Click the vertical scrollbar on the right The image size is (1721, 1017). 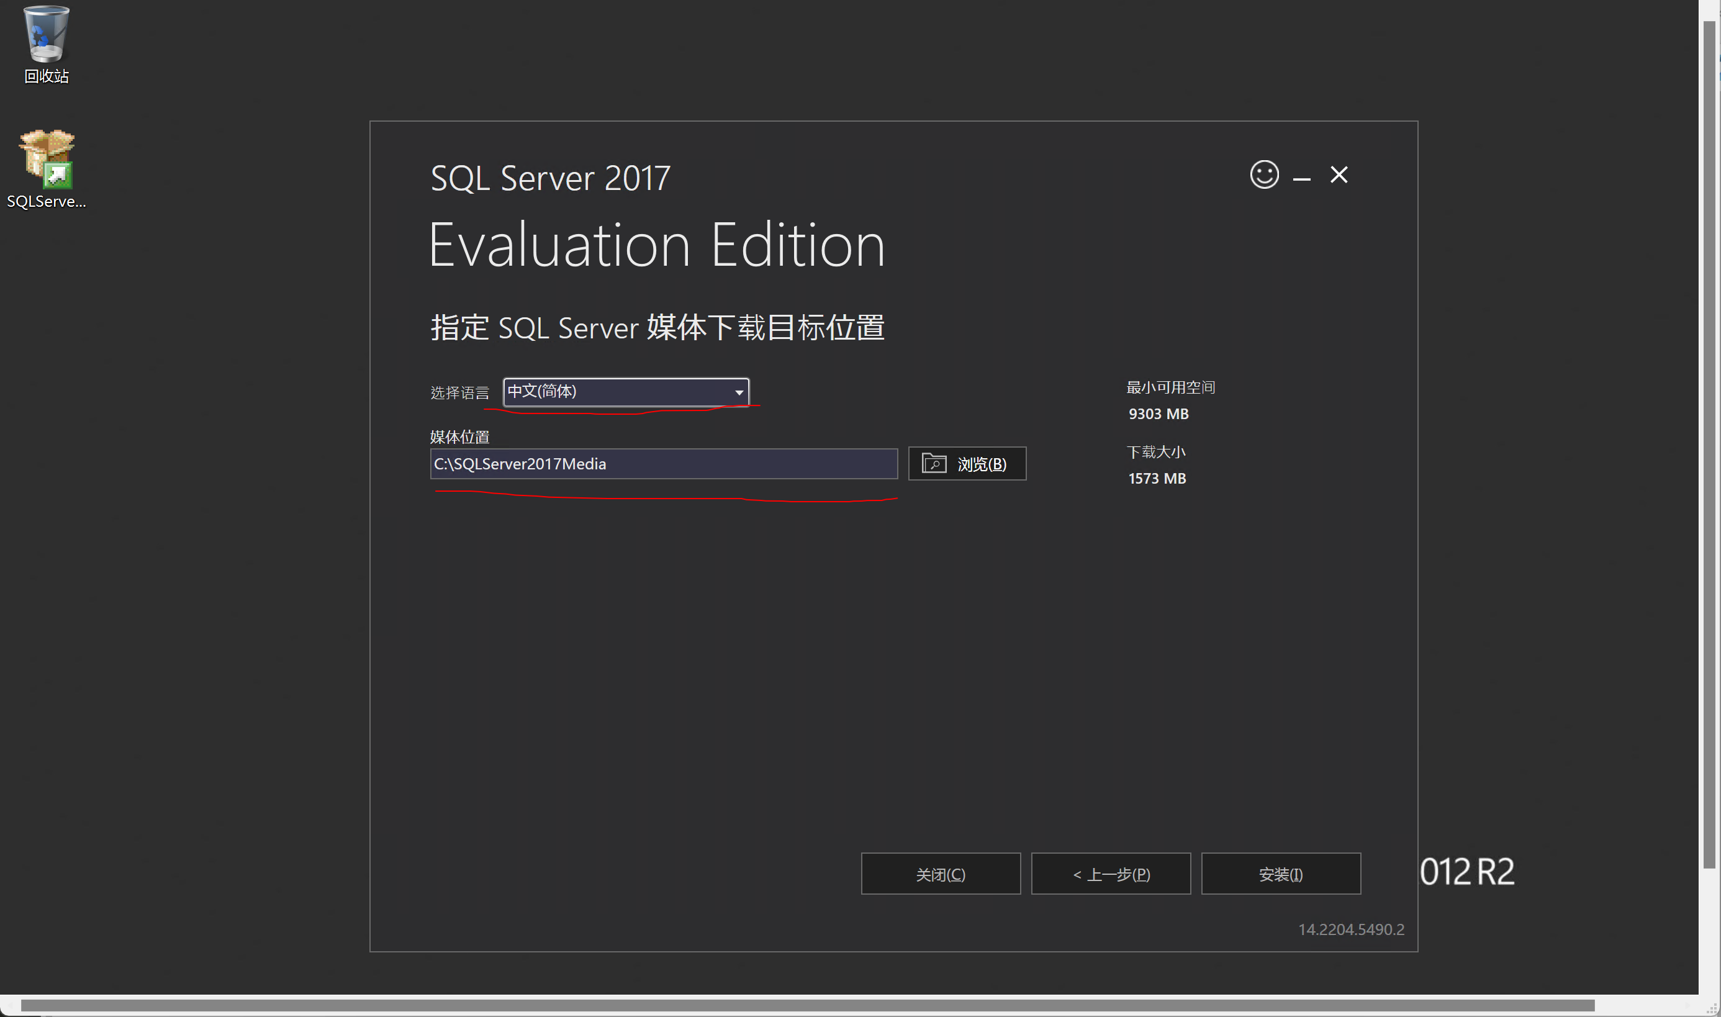[x=1709, y=444]
